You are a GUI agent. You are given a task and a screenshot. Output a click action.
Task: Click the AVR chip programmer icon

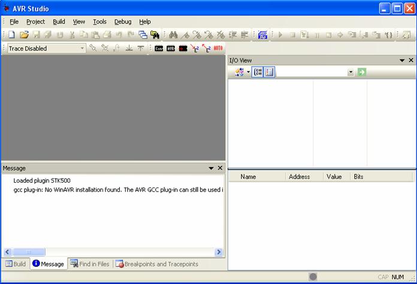(171, 48)
